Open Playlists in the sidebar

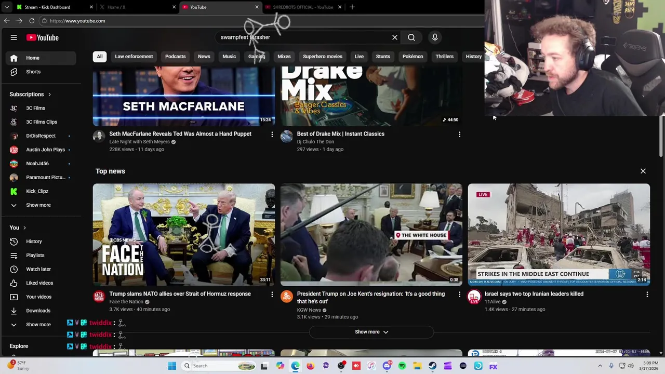click(x=42, y=255)
